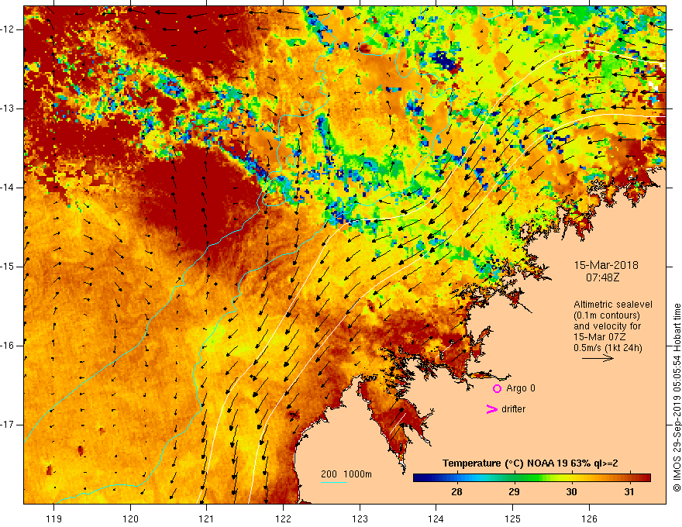The image size is (682, 527).
Task: Click the '15-Mar 07Z' caption line
Action: pos(600,337)
